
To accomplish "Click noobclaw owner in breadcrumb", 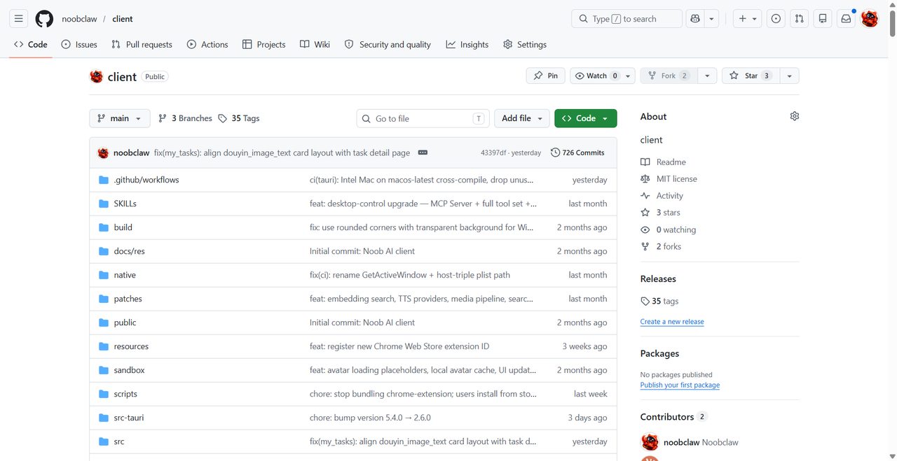I will pyautogui.click(x=79, y=19).
